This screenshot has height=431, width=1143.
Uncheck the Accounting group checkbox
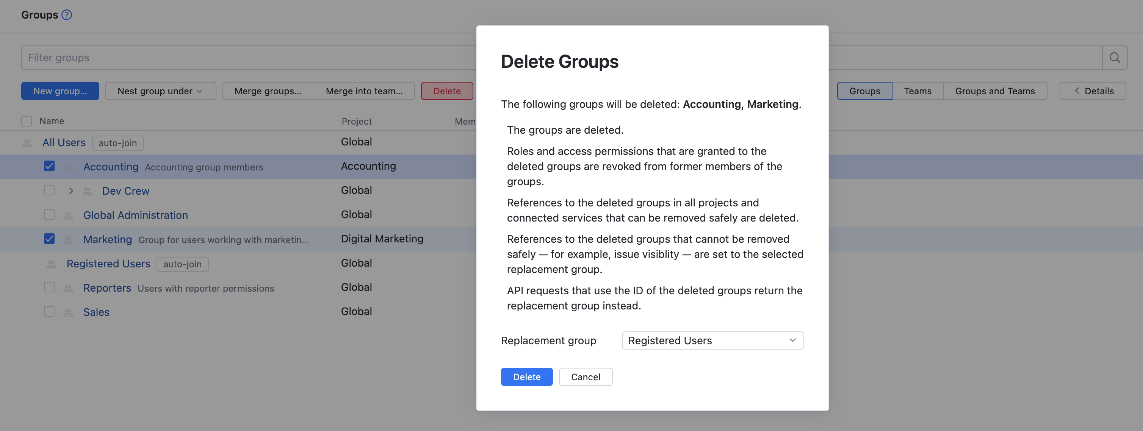[x=49, y=166]
